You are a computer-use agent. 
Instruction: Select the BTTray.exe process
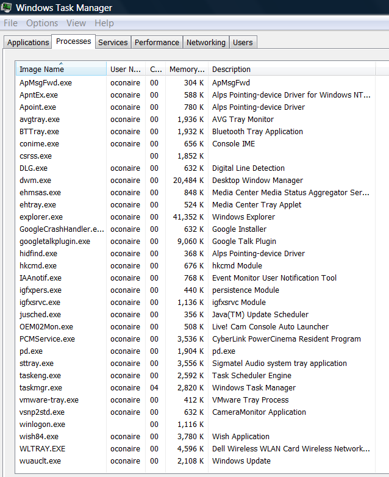pos(195,131)
